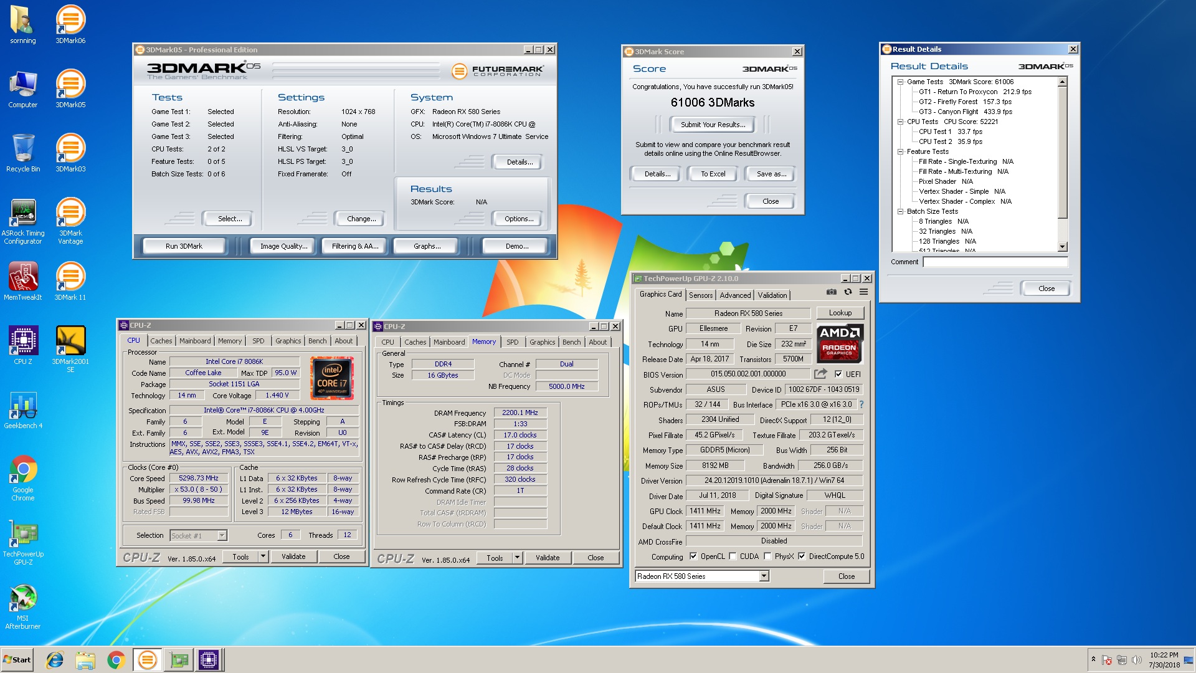The width and height of the screenshot is (1196, 673).
Task: Switch to Sensors tab in GPU-Z
Action: tap(701, 295)
